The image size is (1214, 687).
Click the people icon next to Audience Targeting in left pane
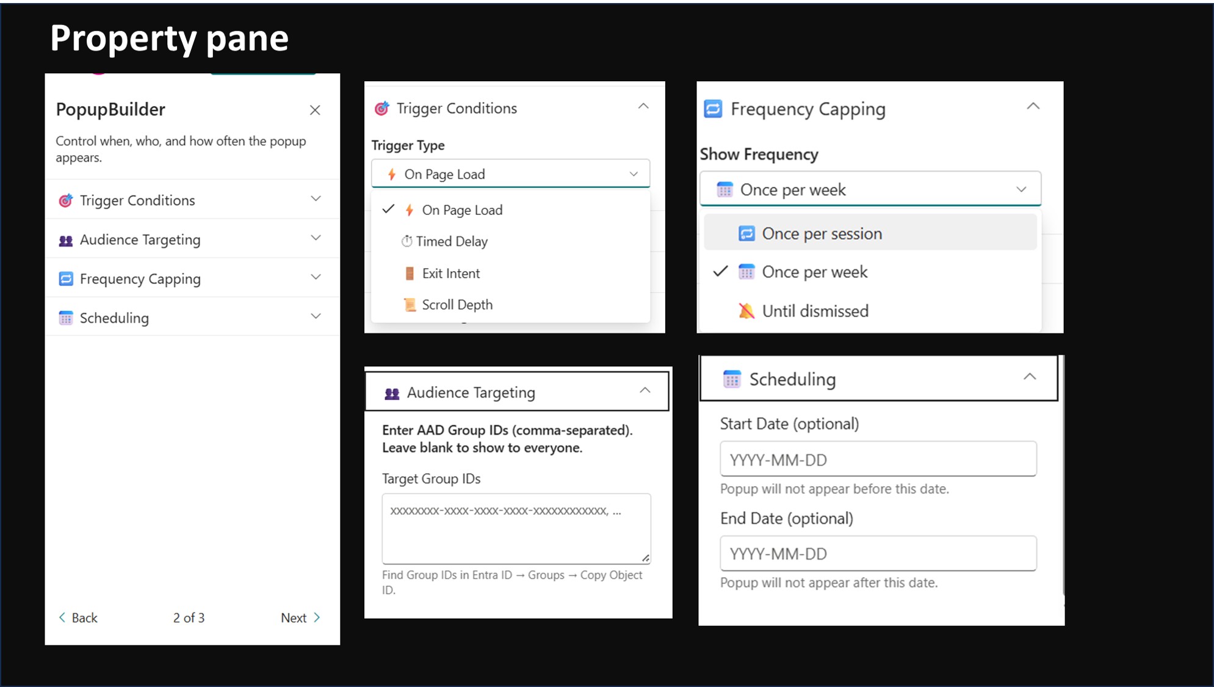click(65, 240)
